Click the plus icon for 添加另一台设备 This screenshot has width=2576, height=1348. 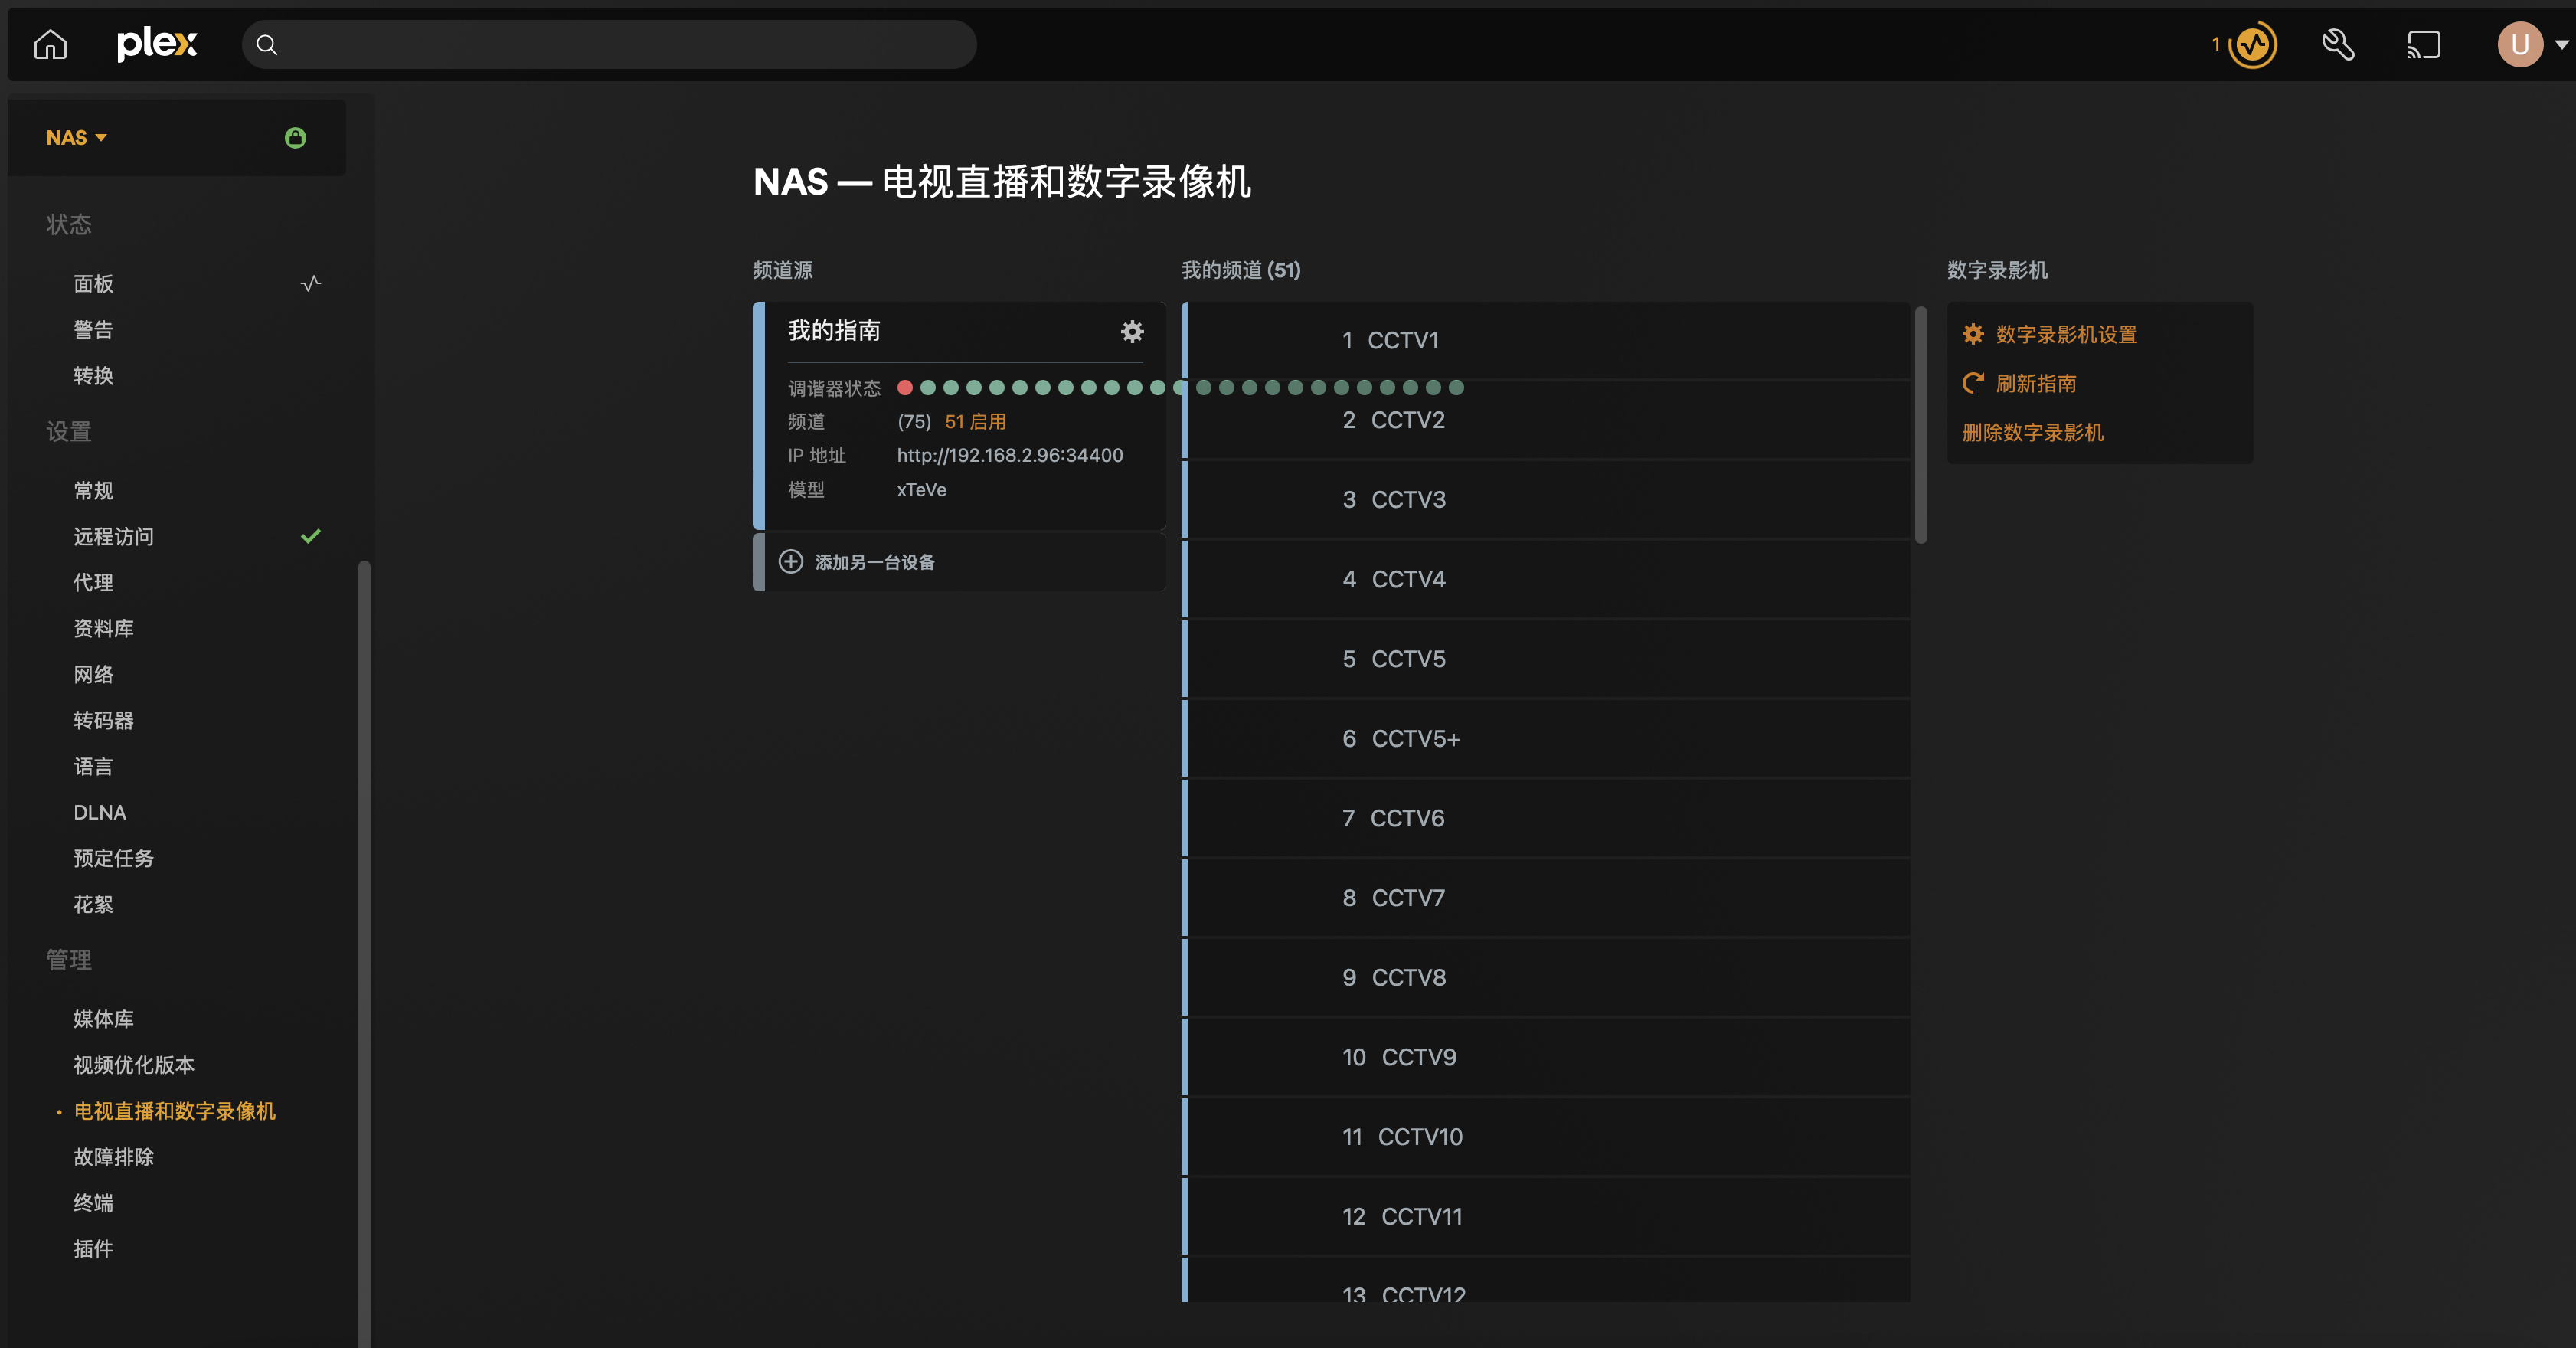(x=790, y=562)
